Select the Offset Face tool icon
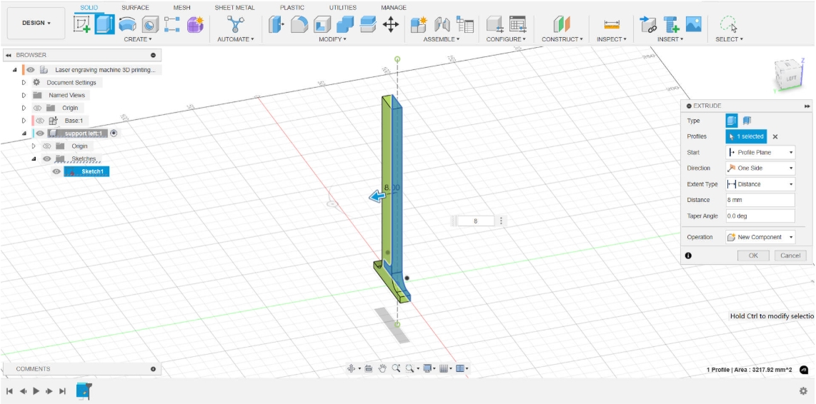Screen dimensions: 816x404 368,24
